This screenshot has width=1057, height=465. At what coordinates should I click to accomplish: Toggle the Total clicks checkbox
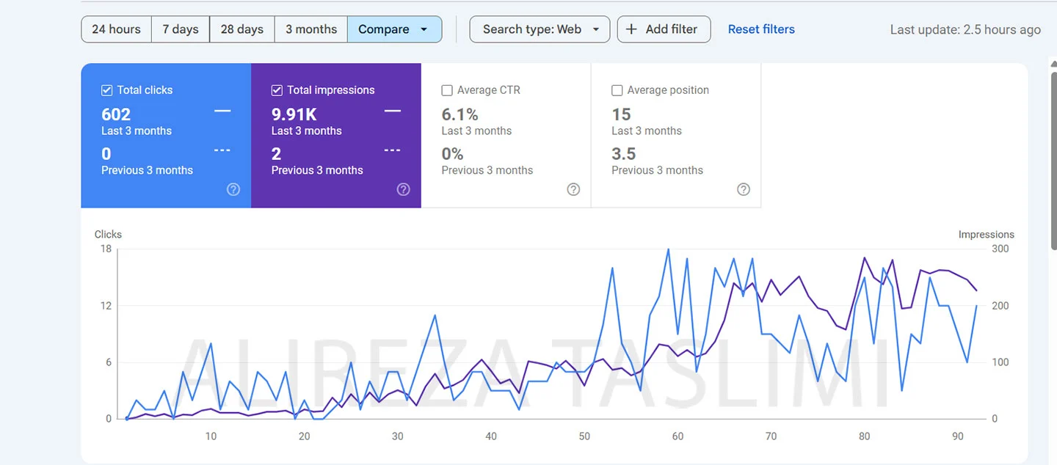point(106,90)
